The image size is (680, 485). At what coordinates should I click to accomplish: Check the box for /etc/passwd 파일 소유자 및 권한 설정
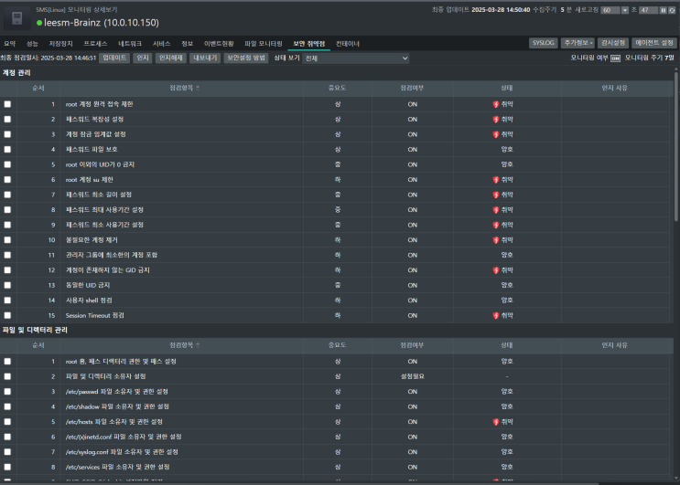(7, 392)
